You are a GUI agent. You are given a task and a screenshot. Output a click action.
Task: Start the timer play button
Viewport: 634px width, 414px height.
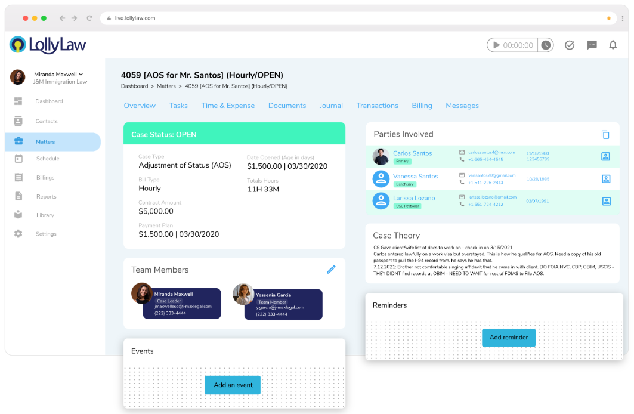(497, 45)
